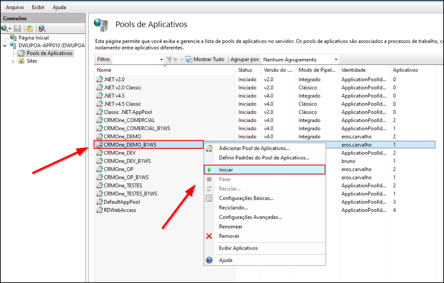Click the Mostrar Tudo toolbar icon
The image size is (444, 283).
[189, 59]
